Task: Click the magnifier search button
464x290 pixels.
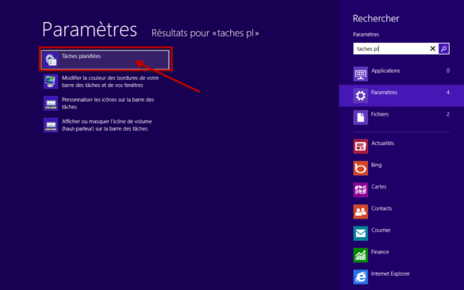Action: (x=444, y=49)
